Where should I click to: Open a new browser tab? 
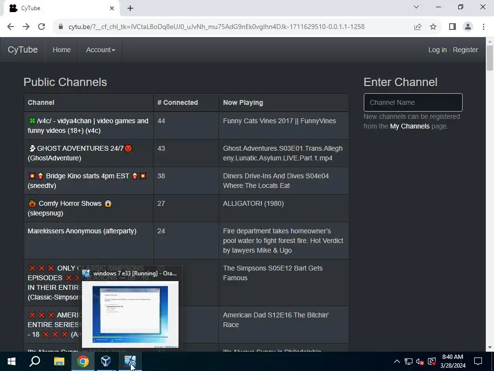130,8
